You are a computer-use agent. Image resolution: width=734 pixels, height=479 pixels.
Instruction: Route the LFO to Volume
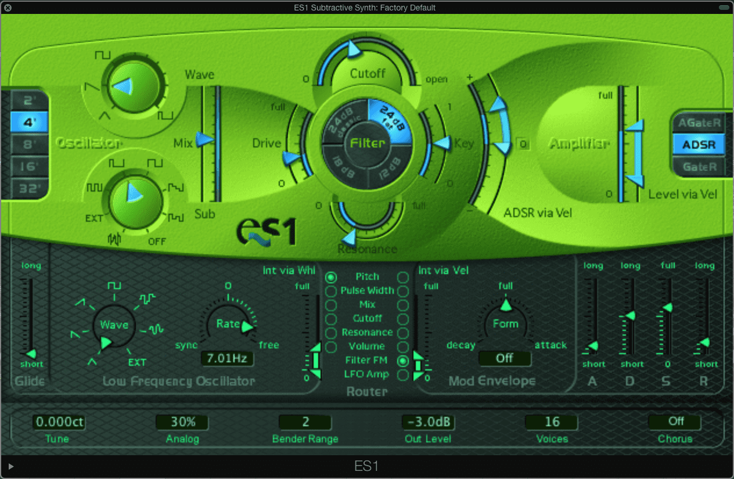click(330, 347)
